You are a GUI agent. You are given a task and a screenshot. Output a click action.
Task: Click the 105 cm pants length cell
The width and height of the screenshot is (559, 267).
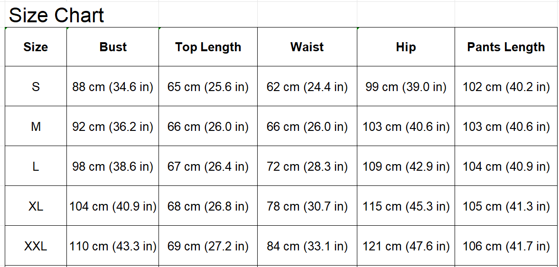pos(506,206)
